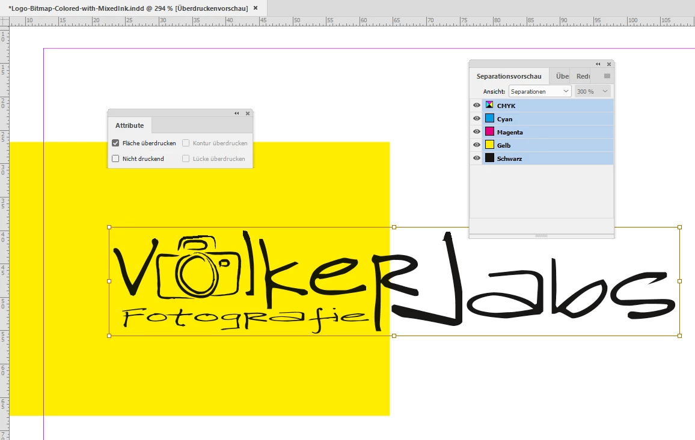Close the Separationsvorschau panel
The width and height of the screenshot is (695, 440).
[x=609, y=64]
